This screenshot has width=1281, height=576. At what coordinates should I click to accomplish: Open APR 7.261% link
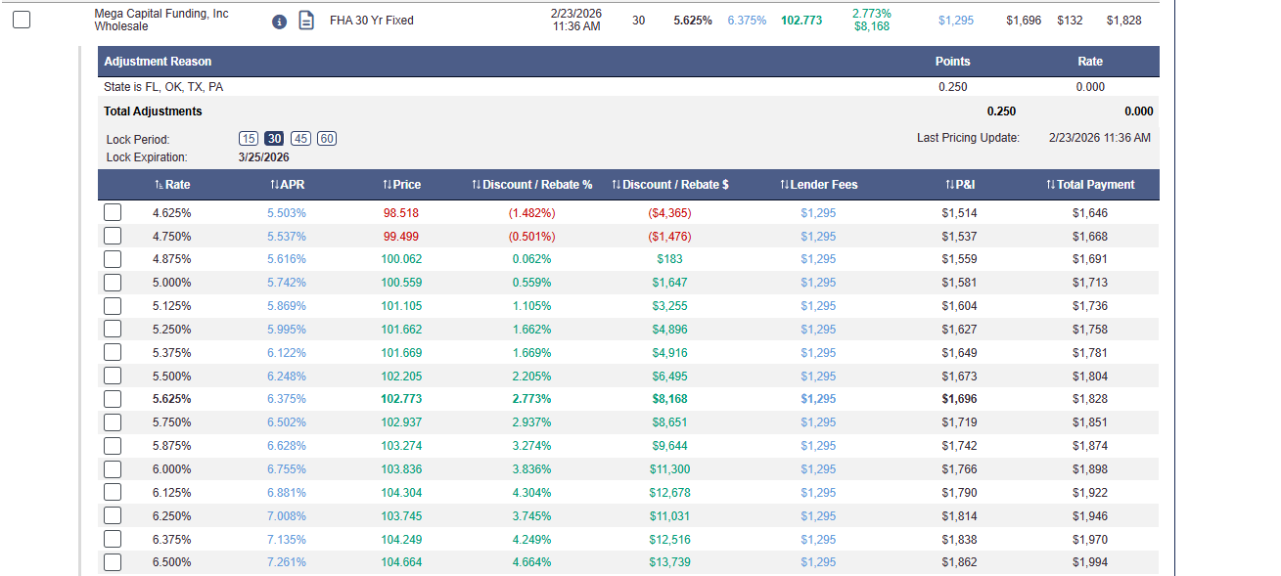pos(287,562)
